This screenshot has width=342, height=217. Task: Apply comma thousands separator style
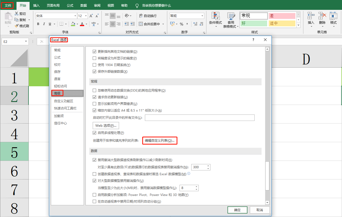[x=187, y=24]
